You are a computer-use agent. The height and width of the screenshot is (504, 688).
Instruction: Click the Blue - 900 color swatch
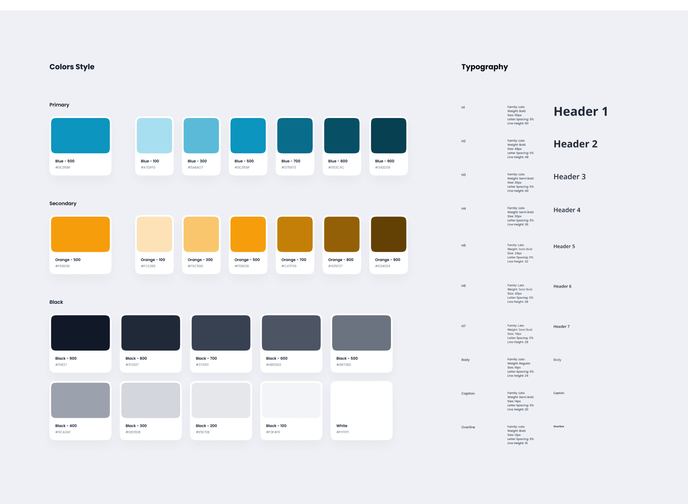(x=389, y=136)
